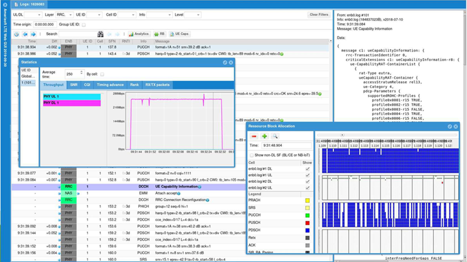The image size is (467, 262).
Task: Switch to the SNR tab in Statistics
Action: click(x=74, y=85)
